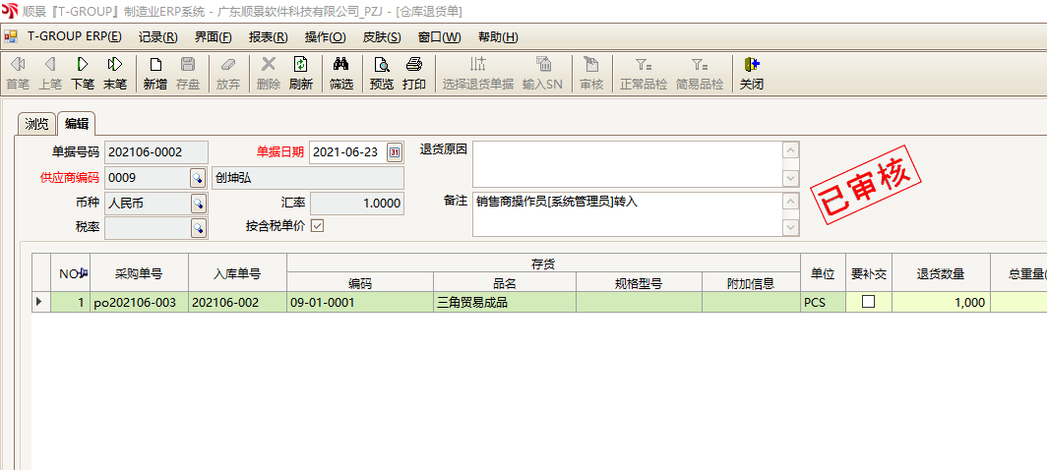Jump to last record with 末笔
Screen dimensions: 1047x470
tap(115, 73)
